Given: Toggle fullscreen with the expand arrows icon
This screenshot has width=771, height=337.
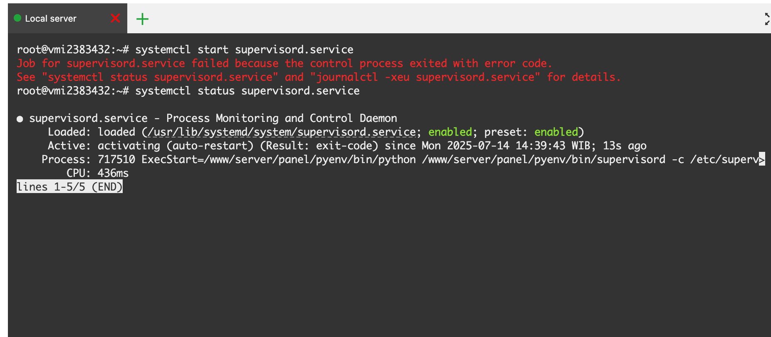Looking at the screenshot, I should click(x=766, y=19).
